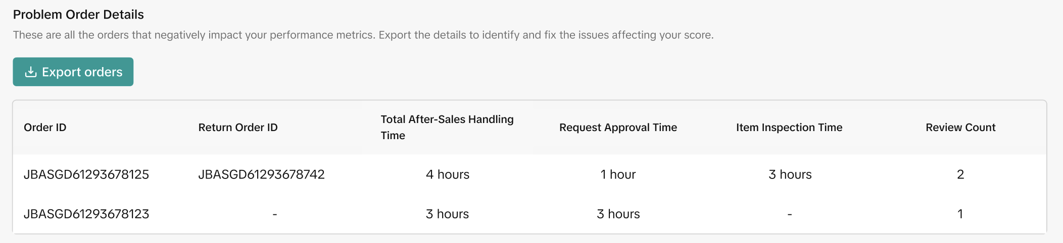Screen dimensions: 1063x243
Task: Click the 1 hour approval time cell
Action: click(x=618, y=174)
